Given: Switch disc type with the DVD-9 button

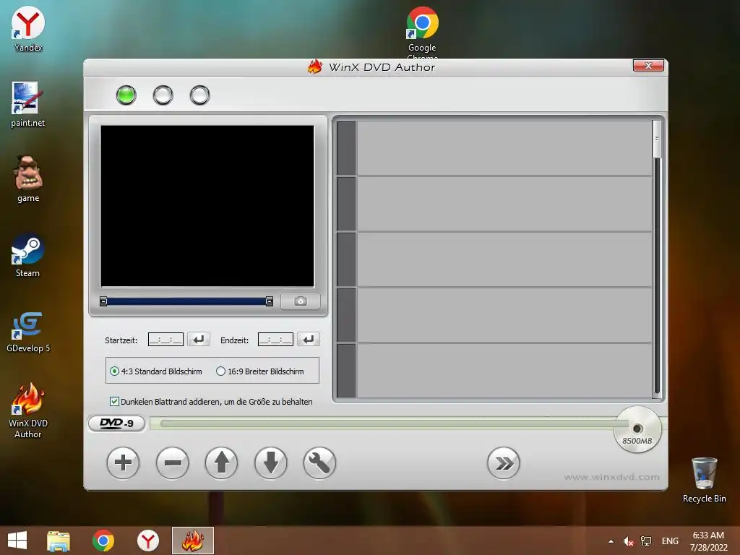Looking at the screenshot, I should click(116, 423).
